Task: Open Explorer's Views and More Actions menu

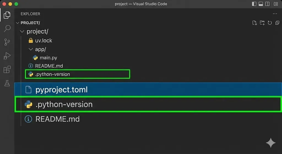Action: [275, 14]
